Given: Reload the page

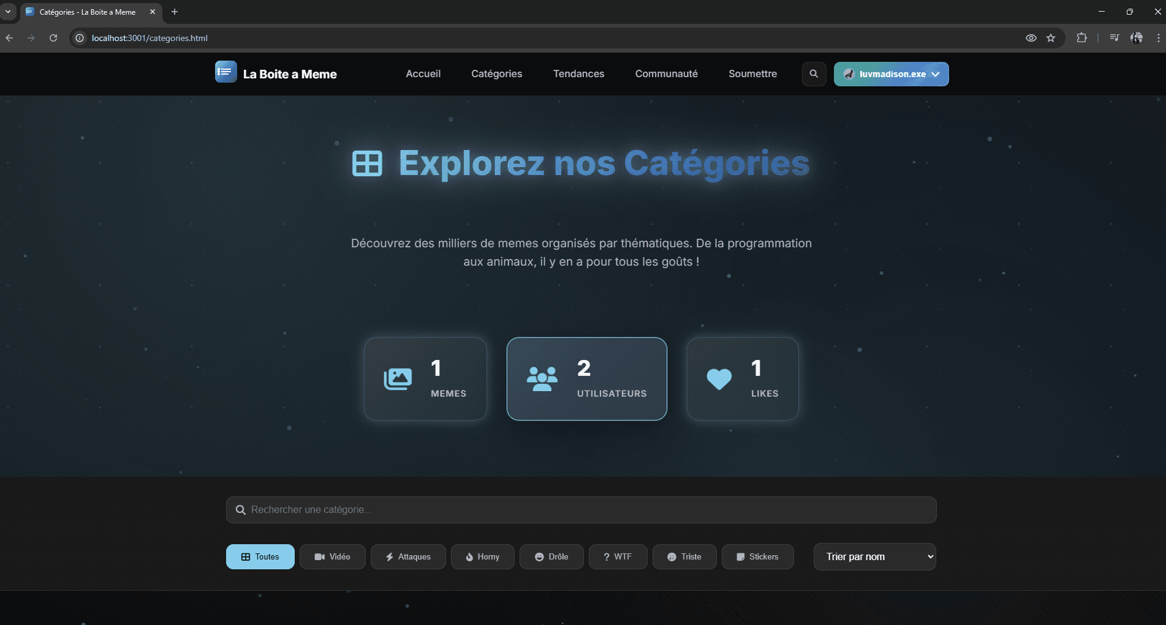Looking at the screenshot, I should point(53,38).
